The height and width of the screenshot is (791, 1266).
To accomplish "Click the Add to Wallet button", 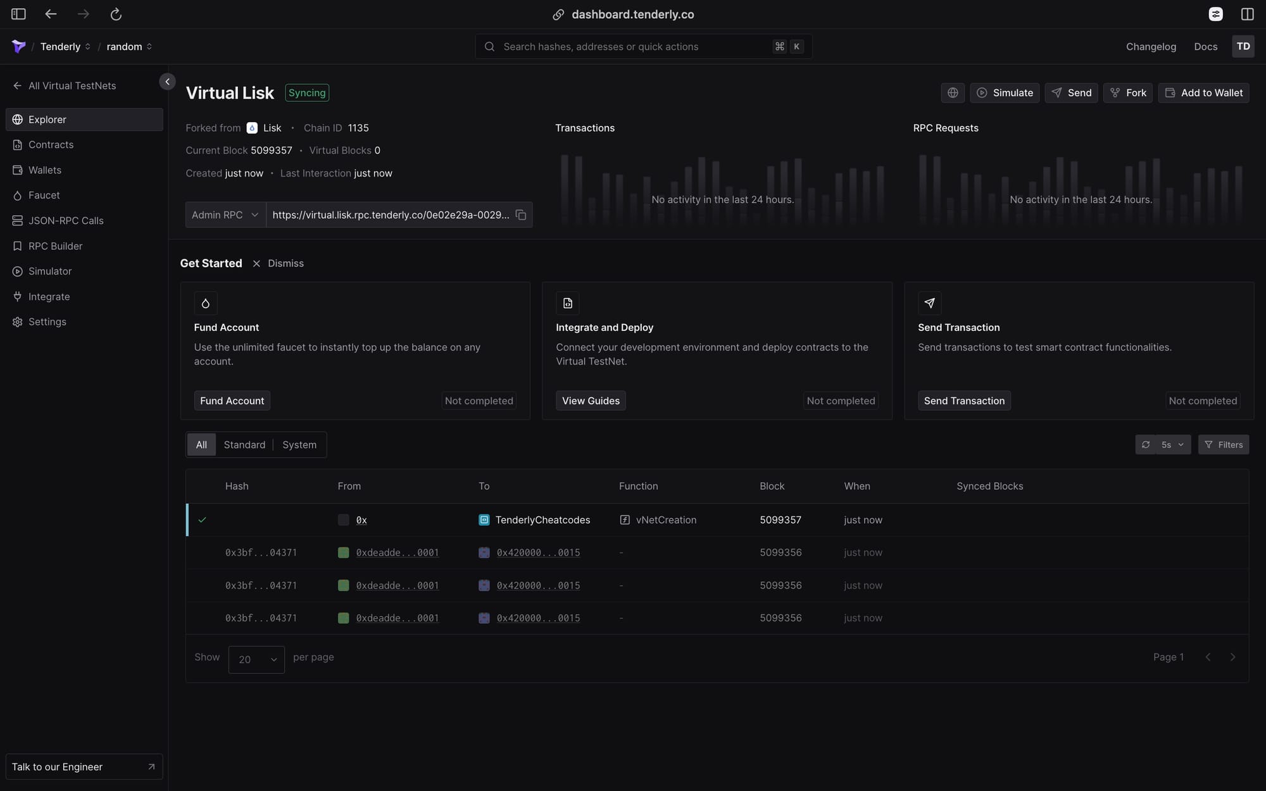I will click(1203, 92).
